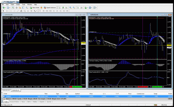Sort orders by Profit column header

170,94
